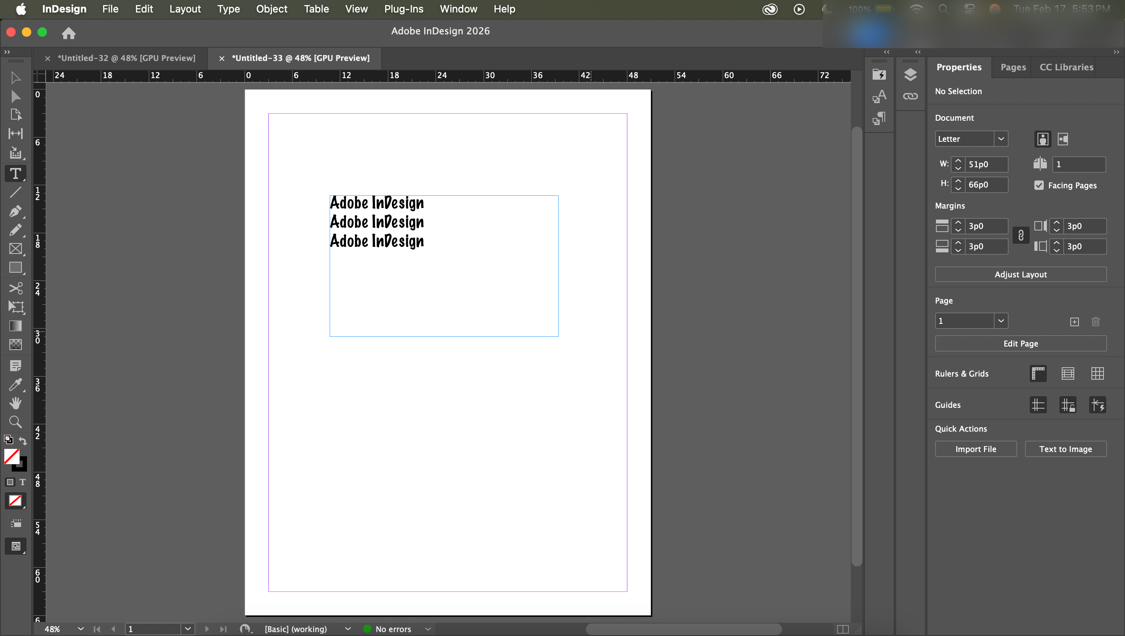Click the fill color swatch in toolbar
The image size is (1125, 636).
coord(11,456)
